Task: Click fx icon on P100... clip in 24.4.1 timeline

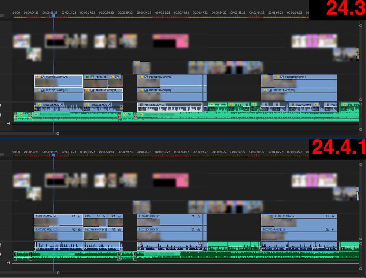Action: [x=104, y=216]
